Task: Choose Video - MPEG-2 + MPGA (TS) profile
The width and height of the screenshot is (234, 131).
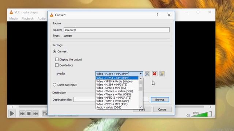Action: (117, 98)
